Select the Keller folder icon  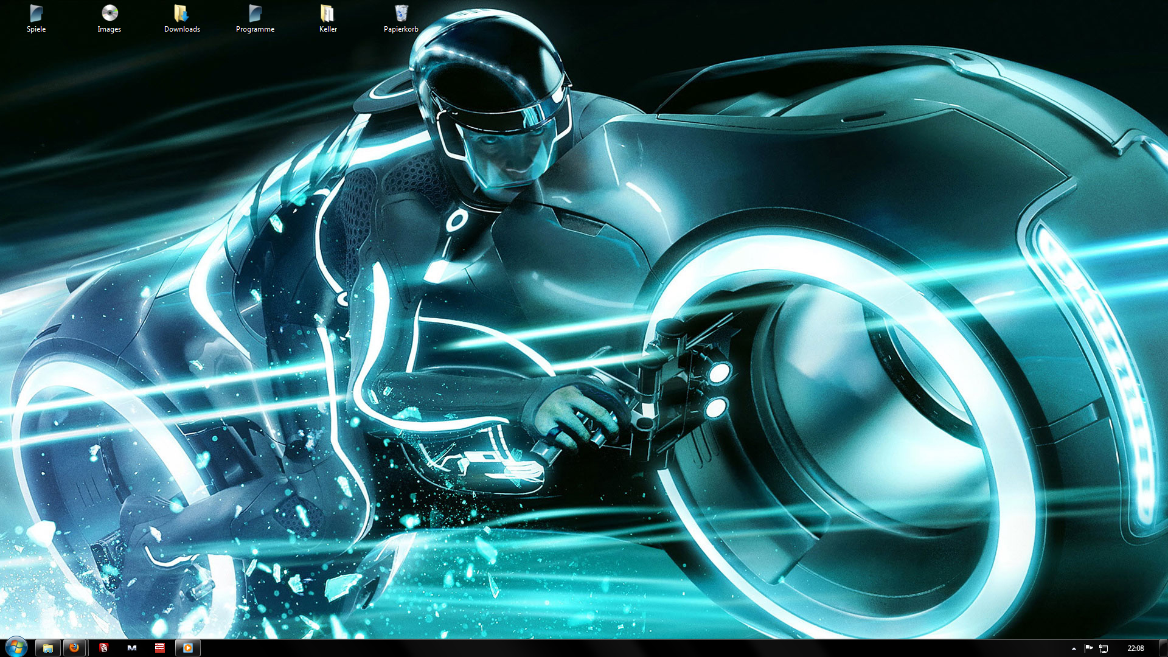(328, 15)
